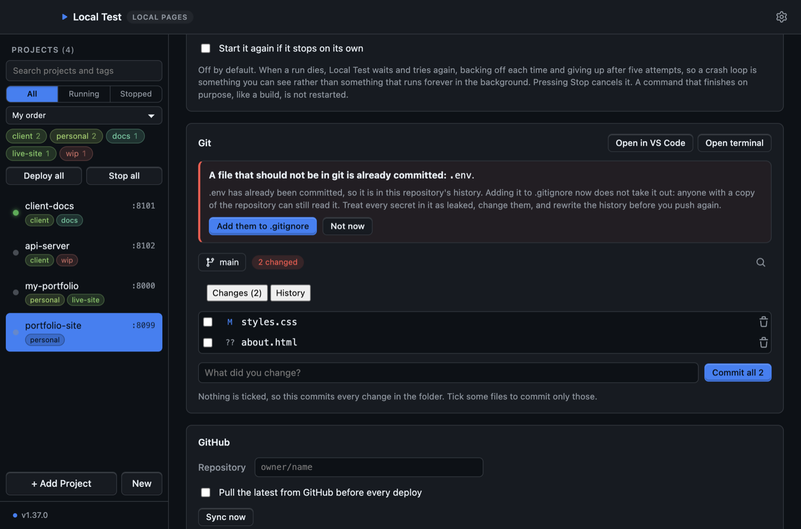Open settings via the gear icon
Screen dimensions: 801x529
point(781,17)
